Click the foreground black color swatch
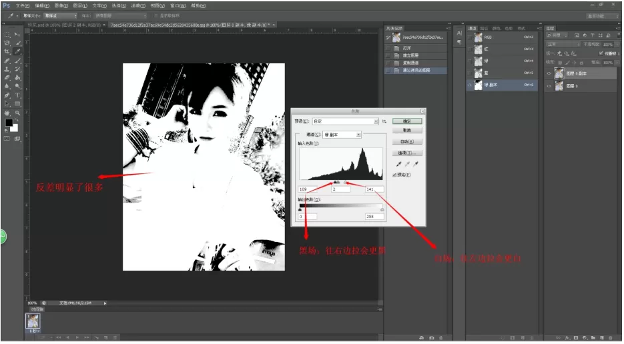The height and width of the screenshot is (344, 624). click(x=9, y=123)
